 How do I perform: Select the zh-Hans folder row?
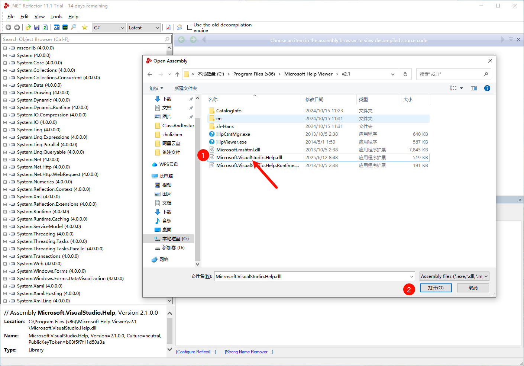tap(318, 126)
